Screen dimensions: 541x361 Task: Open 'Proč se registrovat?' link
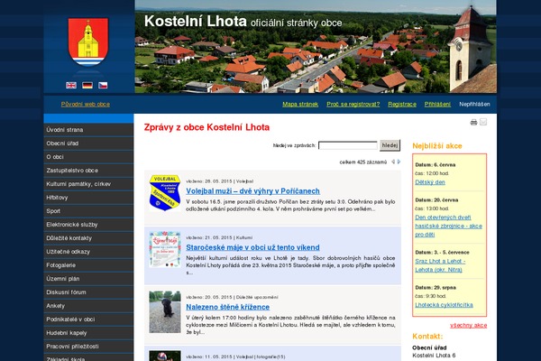(353, 105)
